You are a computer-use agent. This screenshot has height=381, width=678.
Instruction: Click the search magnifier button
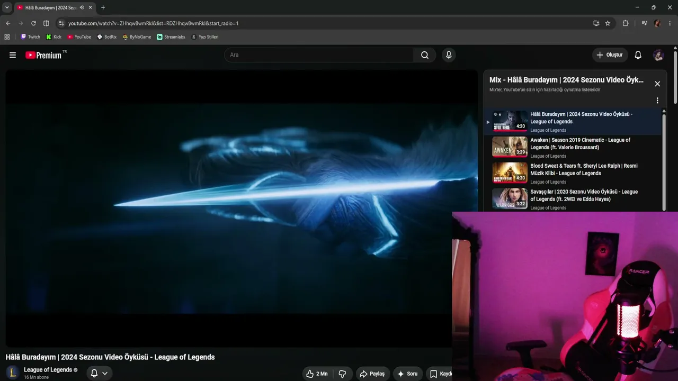[x=425, y=55]
